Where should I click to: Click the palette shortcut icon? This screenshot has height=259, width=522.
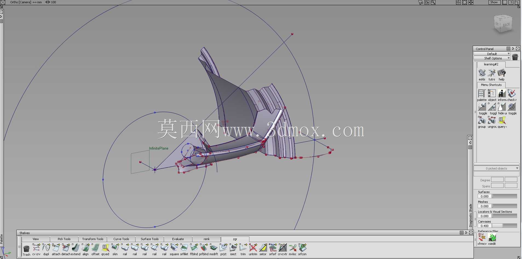(482, 94)
